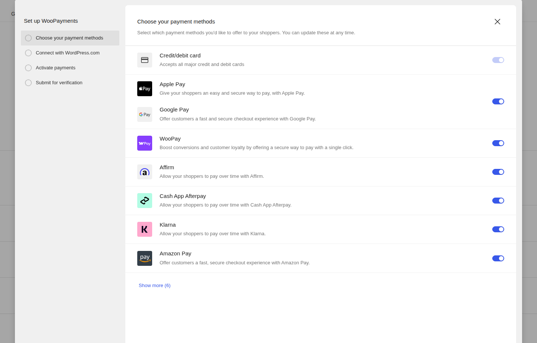Click the Apple Pay logo icon
Viewport: 537px width, 343px height.
[x=145, y=89]
